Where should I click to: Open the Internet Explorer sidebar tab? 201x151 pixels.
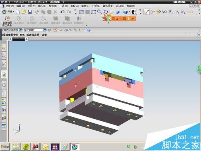click(x=4, y=74)
